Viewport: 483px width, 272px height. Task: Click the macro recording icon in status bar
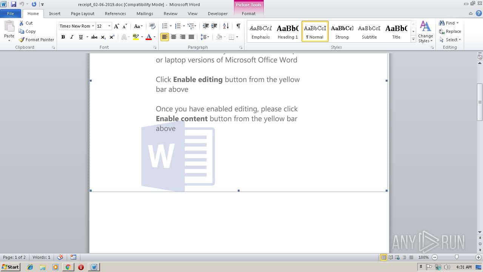(x=73, y=257)
